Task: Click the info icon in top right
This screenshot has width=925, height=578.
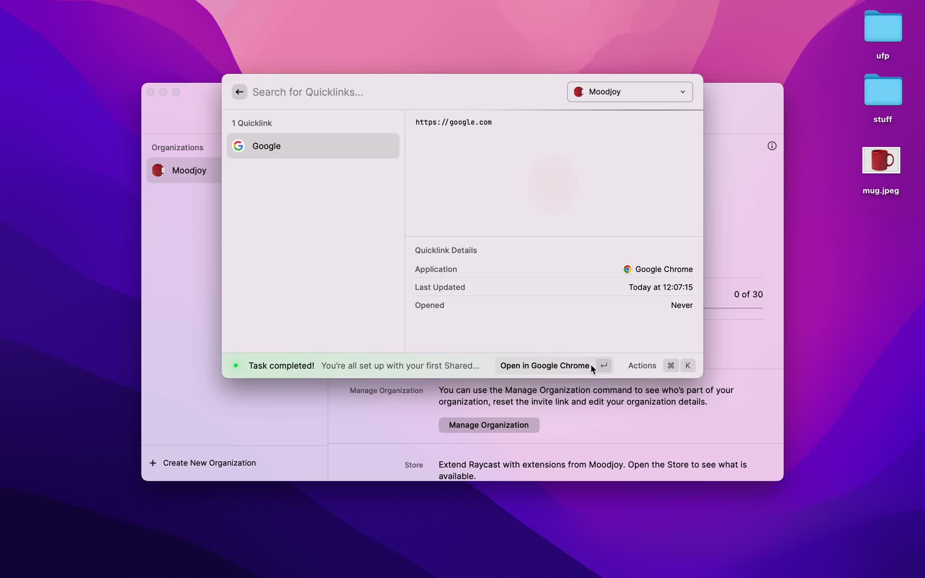Action: coord(772,146)
